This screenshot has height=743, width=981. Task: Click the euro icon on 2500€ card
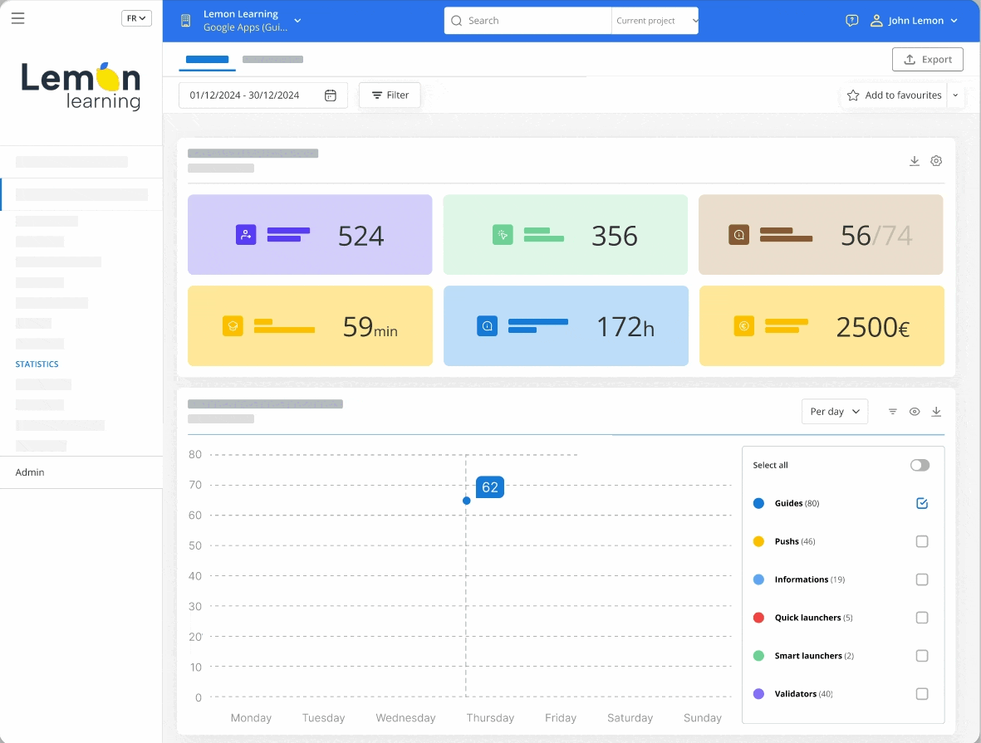744,326
